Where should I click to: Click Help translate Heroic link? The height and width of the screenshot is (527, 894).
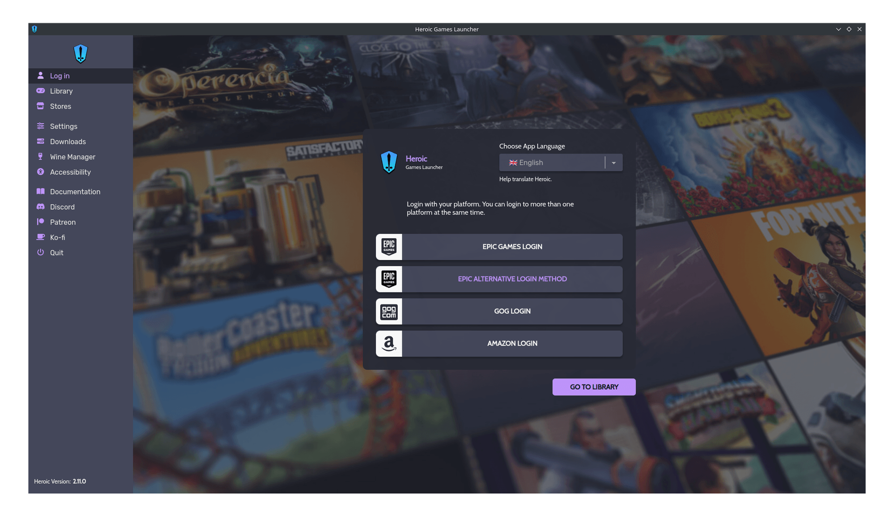click(x=525, y=179)
